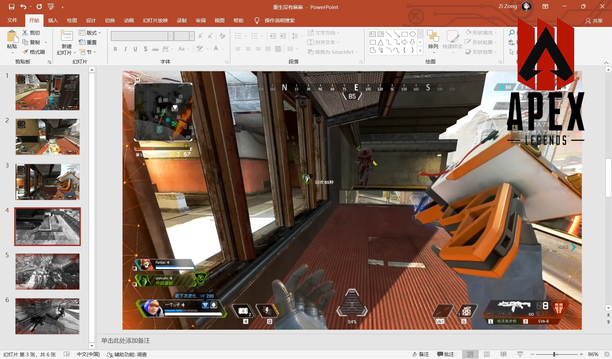This screenshot has width=612, height=359.
Task: Switch to the 切换 Transitions tab
Action: coord(110,20)
